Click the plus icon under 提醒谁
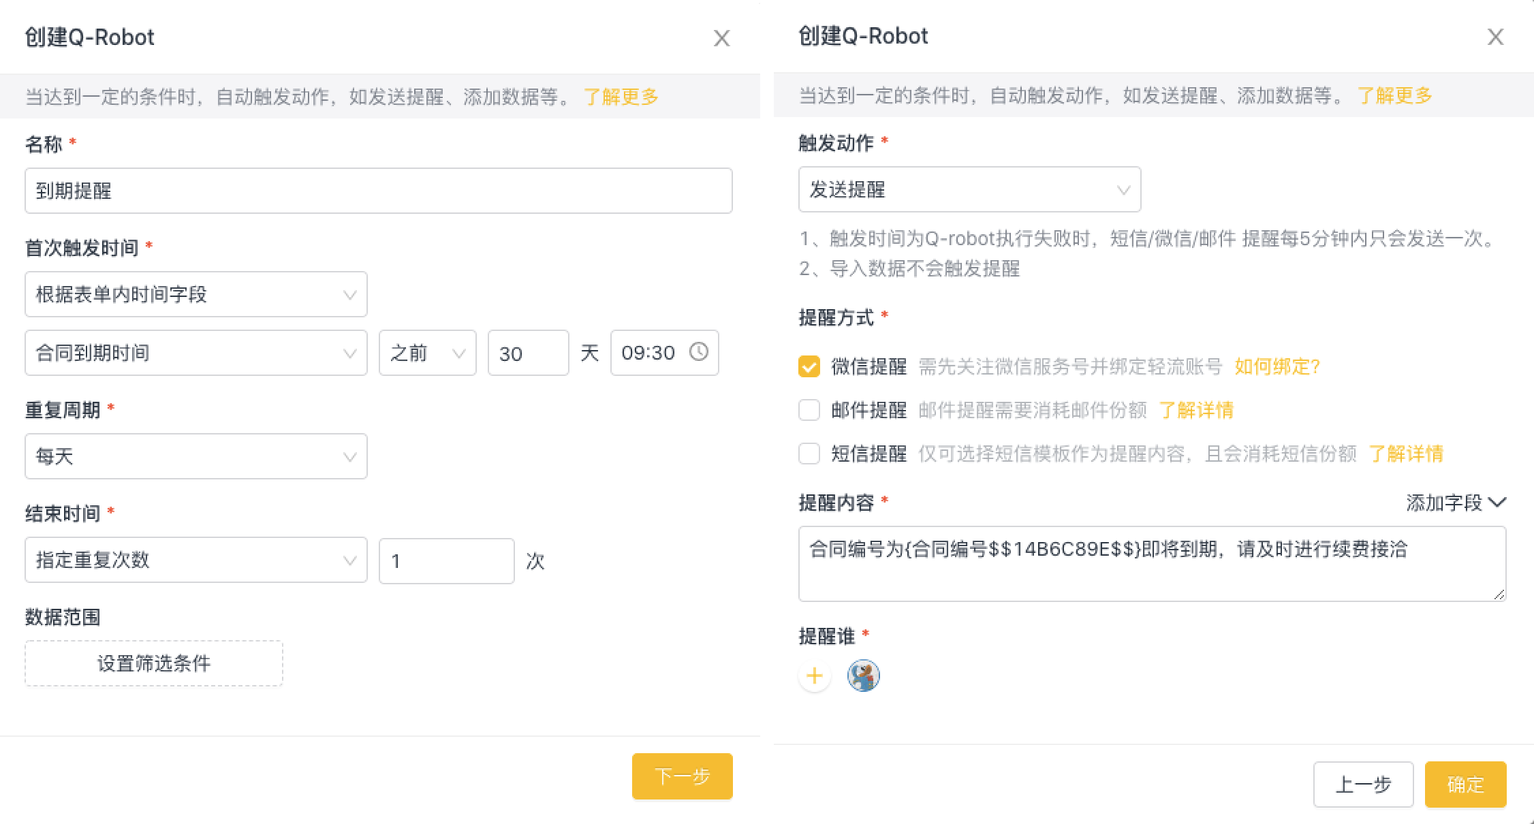Screen dimensions: 1534x824 814,676
